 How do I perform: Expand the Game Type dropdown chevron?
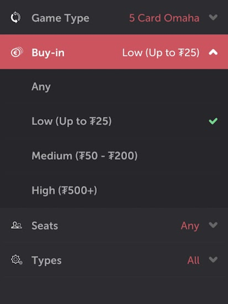click(213, 18)
